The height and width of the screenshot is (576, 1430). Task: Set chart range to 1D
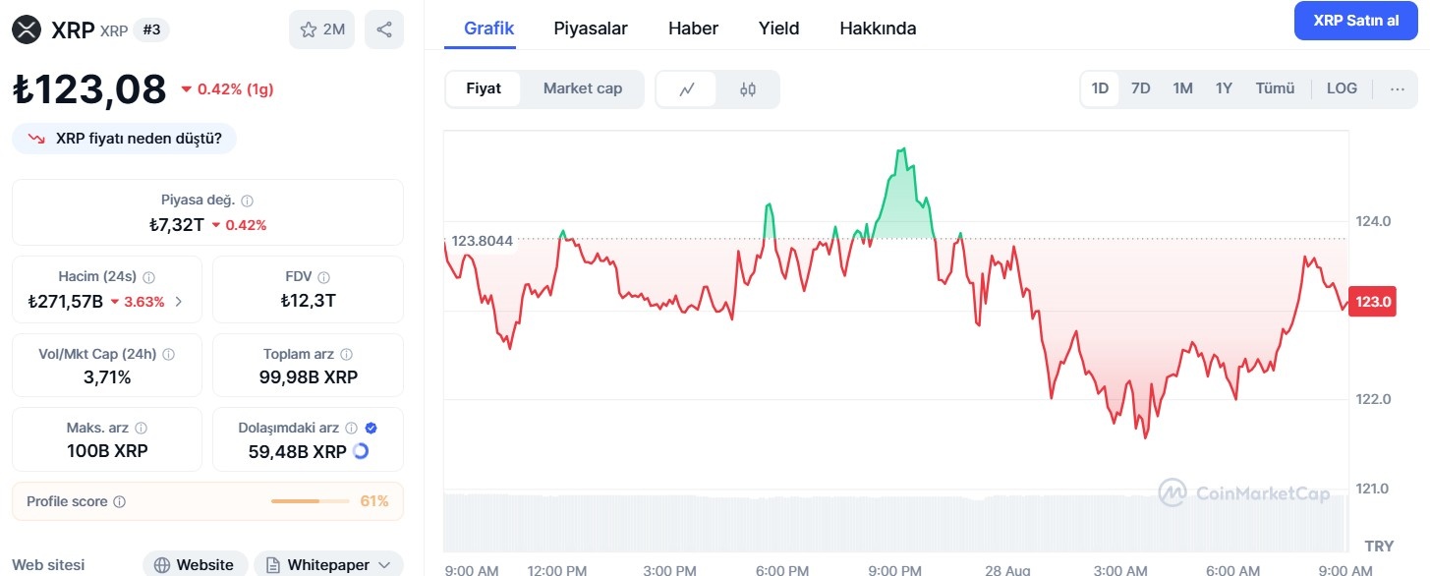pyautogui.click(x=1100, y=88)
